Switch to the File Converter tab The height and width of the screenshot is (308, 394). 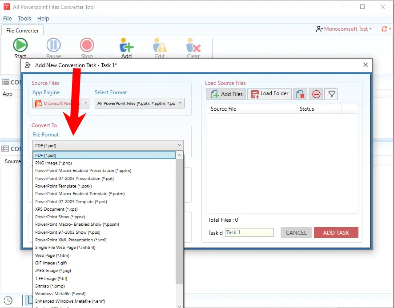coord(22,30)
